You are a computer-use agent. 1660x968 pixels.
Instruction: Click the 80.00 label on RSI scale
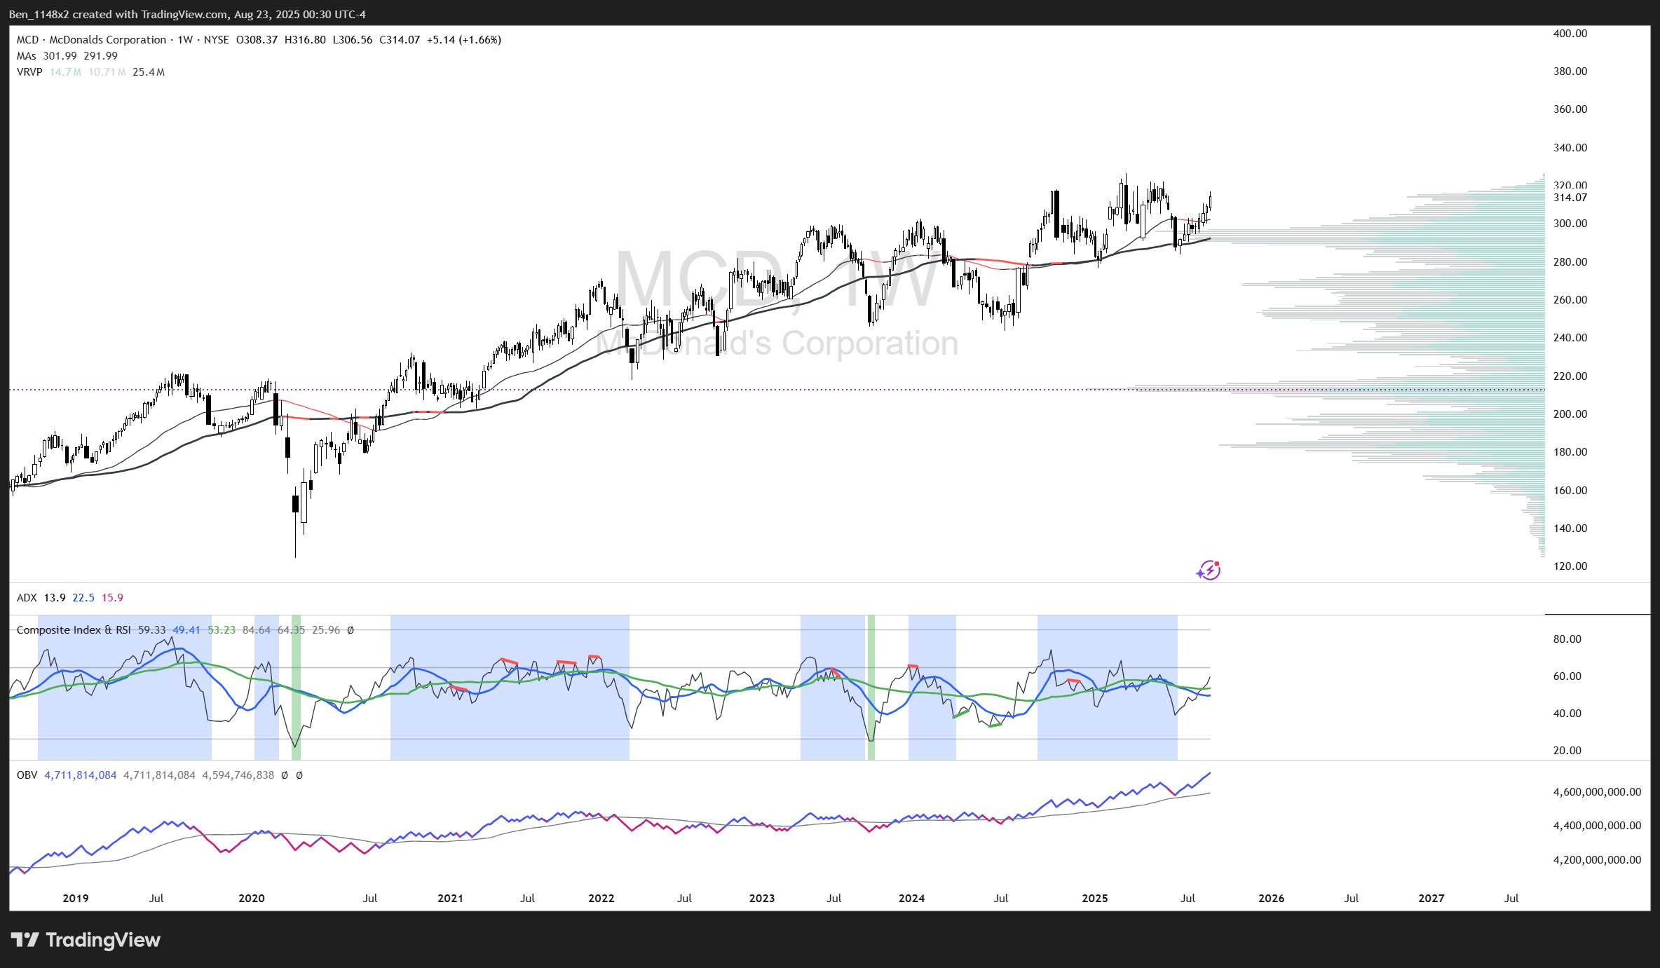(x=1567, y=639)
